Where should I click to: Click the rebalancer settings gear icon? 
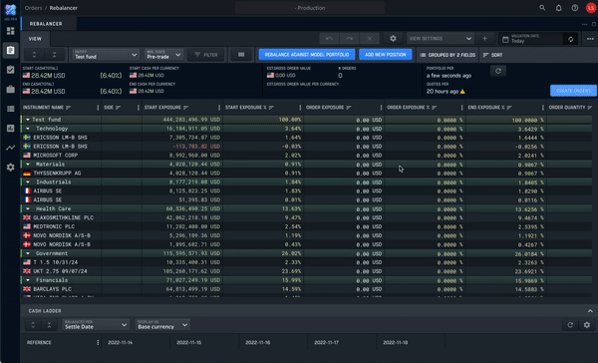[x=393, y=39]
